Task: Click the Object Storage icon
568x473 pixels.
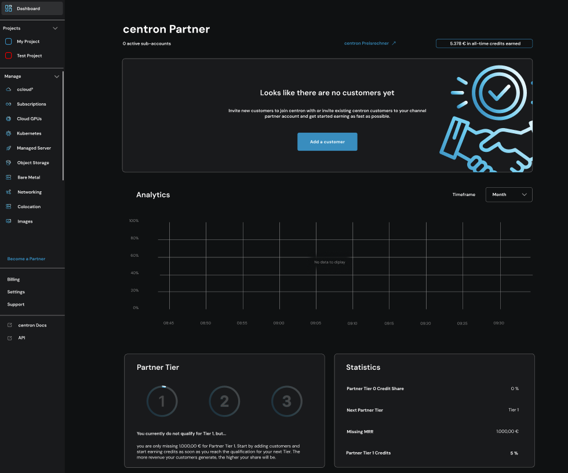Action: point(9,163)
